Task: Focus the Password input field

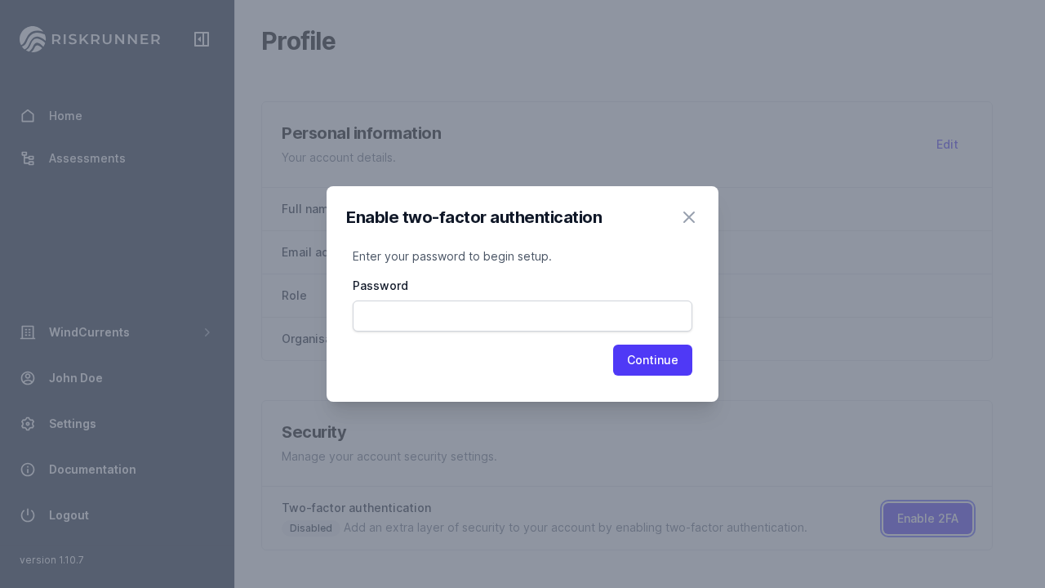Action: (x=522, y=316)
